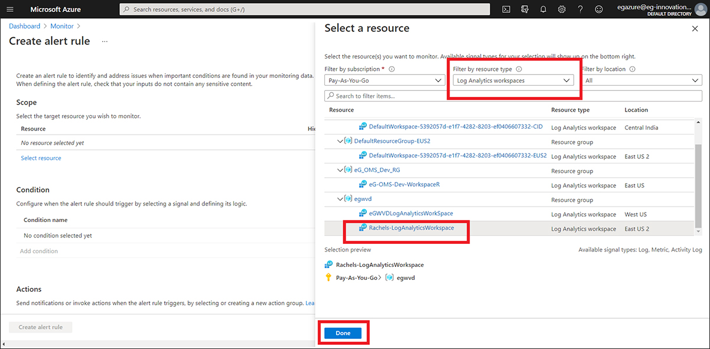Image resolution: width=710 pixels, height=349 pixels.
Task: Open Filter by location dropdown
Action: pos(641,80)
